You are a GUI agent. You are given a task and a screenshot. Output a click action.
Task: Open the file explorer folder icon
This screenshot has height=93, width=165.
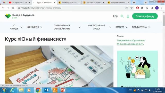pos(21,90)
